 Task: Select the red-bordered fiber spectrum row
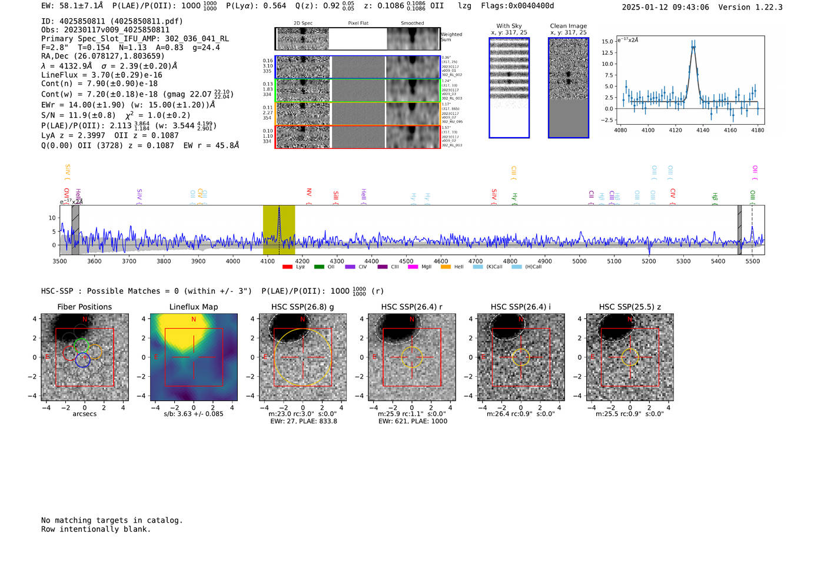pos(358,137)
